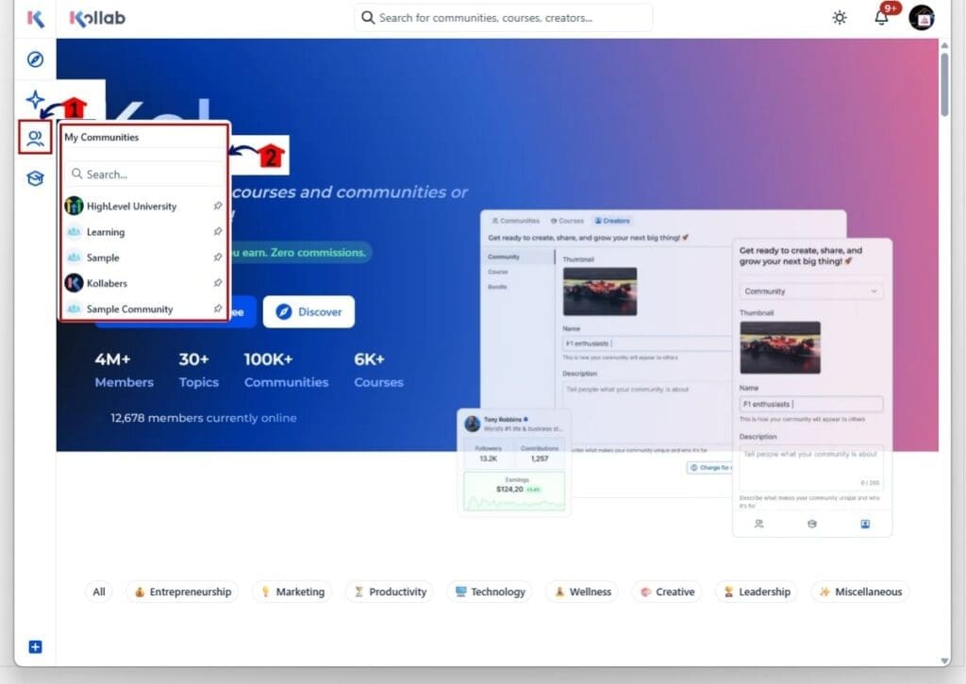Open the courses graduation cap icon

(x=35, y=178)
